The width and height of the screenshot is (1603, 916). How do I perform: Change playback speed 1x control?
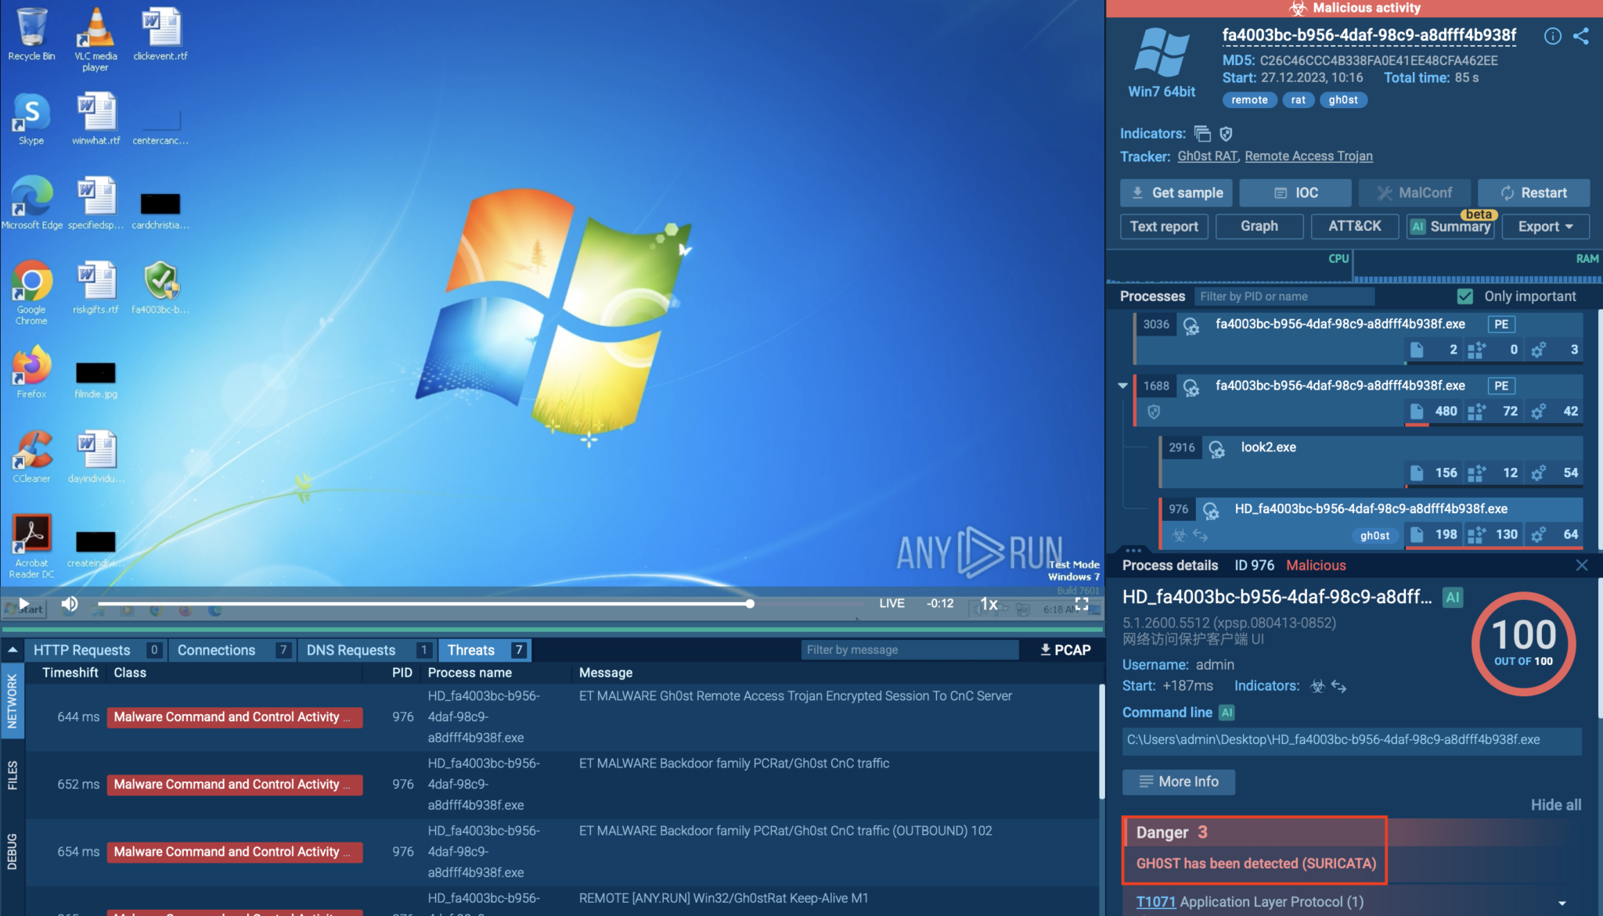coord(989,603)
